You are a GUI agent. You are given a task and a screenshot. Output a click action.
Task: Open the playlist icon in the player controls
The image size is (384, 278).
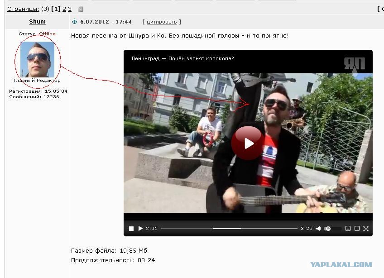[x=348, y=229]
